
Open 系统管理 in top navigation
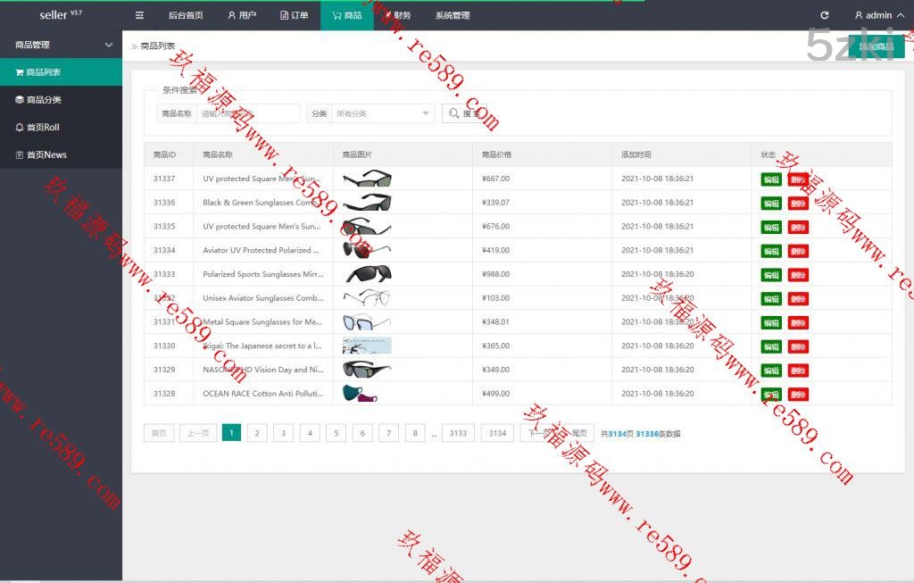click(453, 15)
